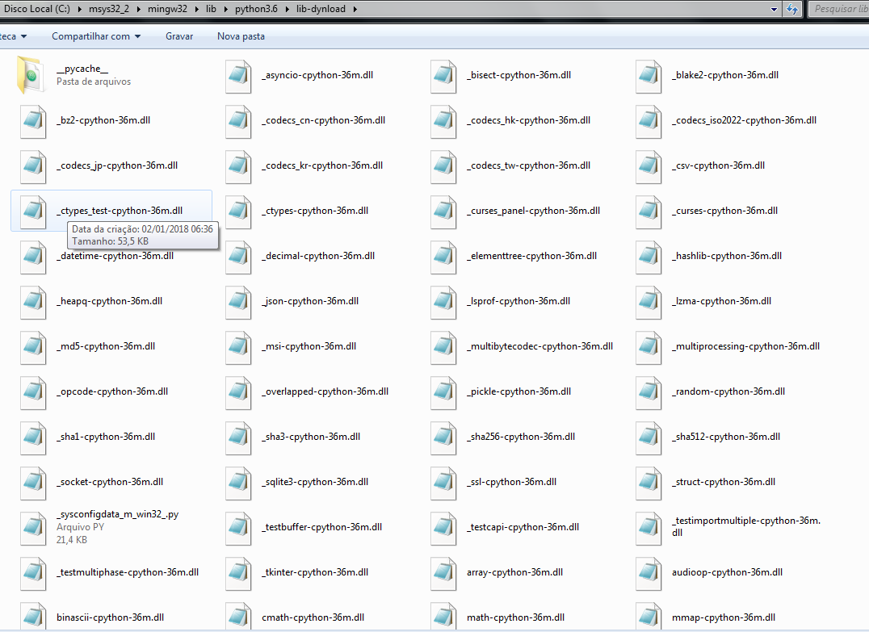
Task: Click the _msi-cpython-36m.dll file name
Action: tap(309, 346)
